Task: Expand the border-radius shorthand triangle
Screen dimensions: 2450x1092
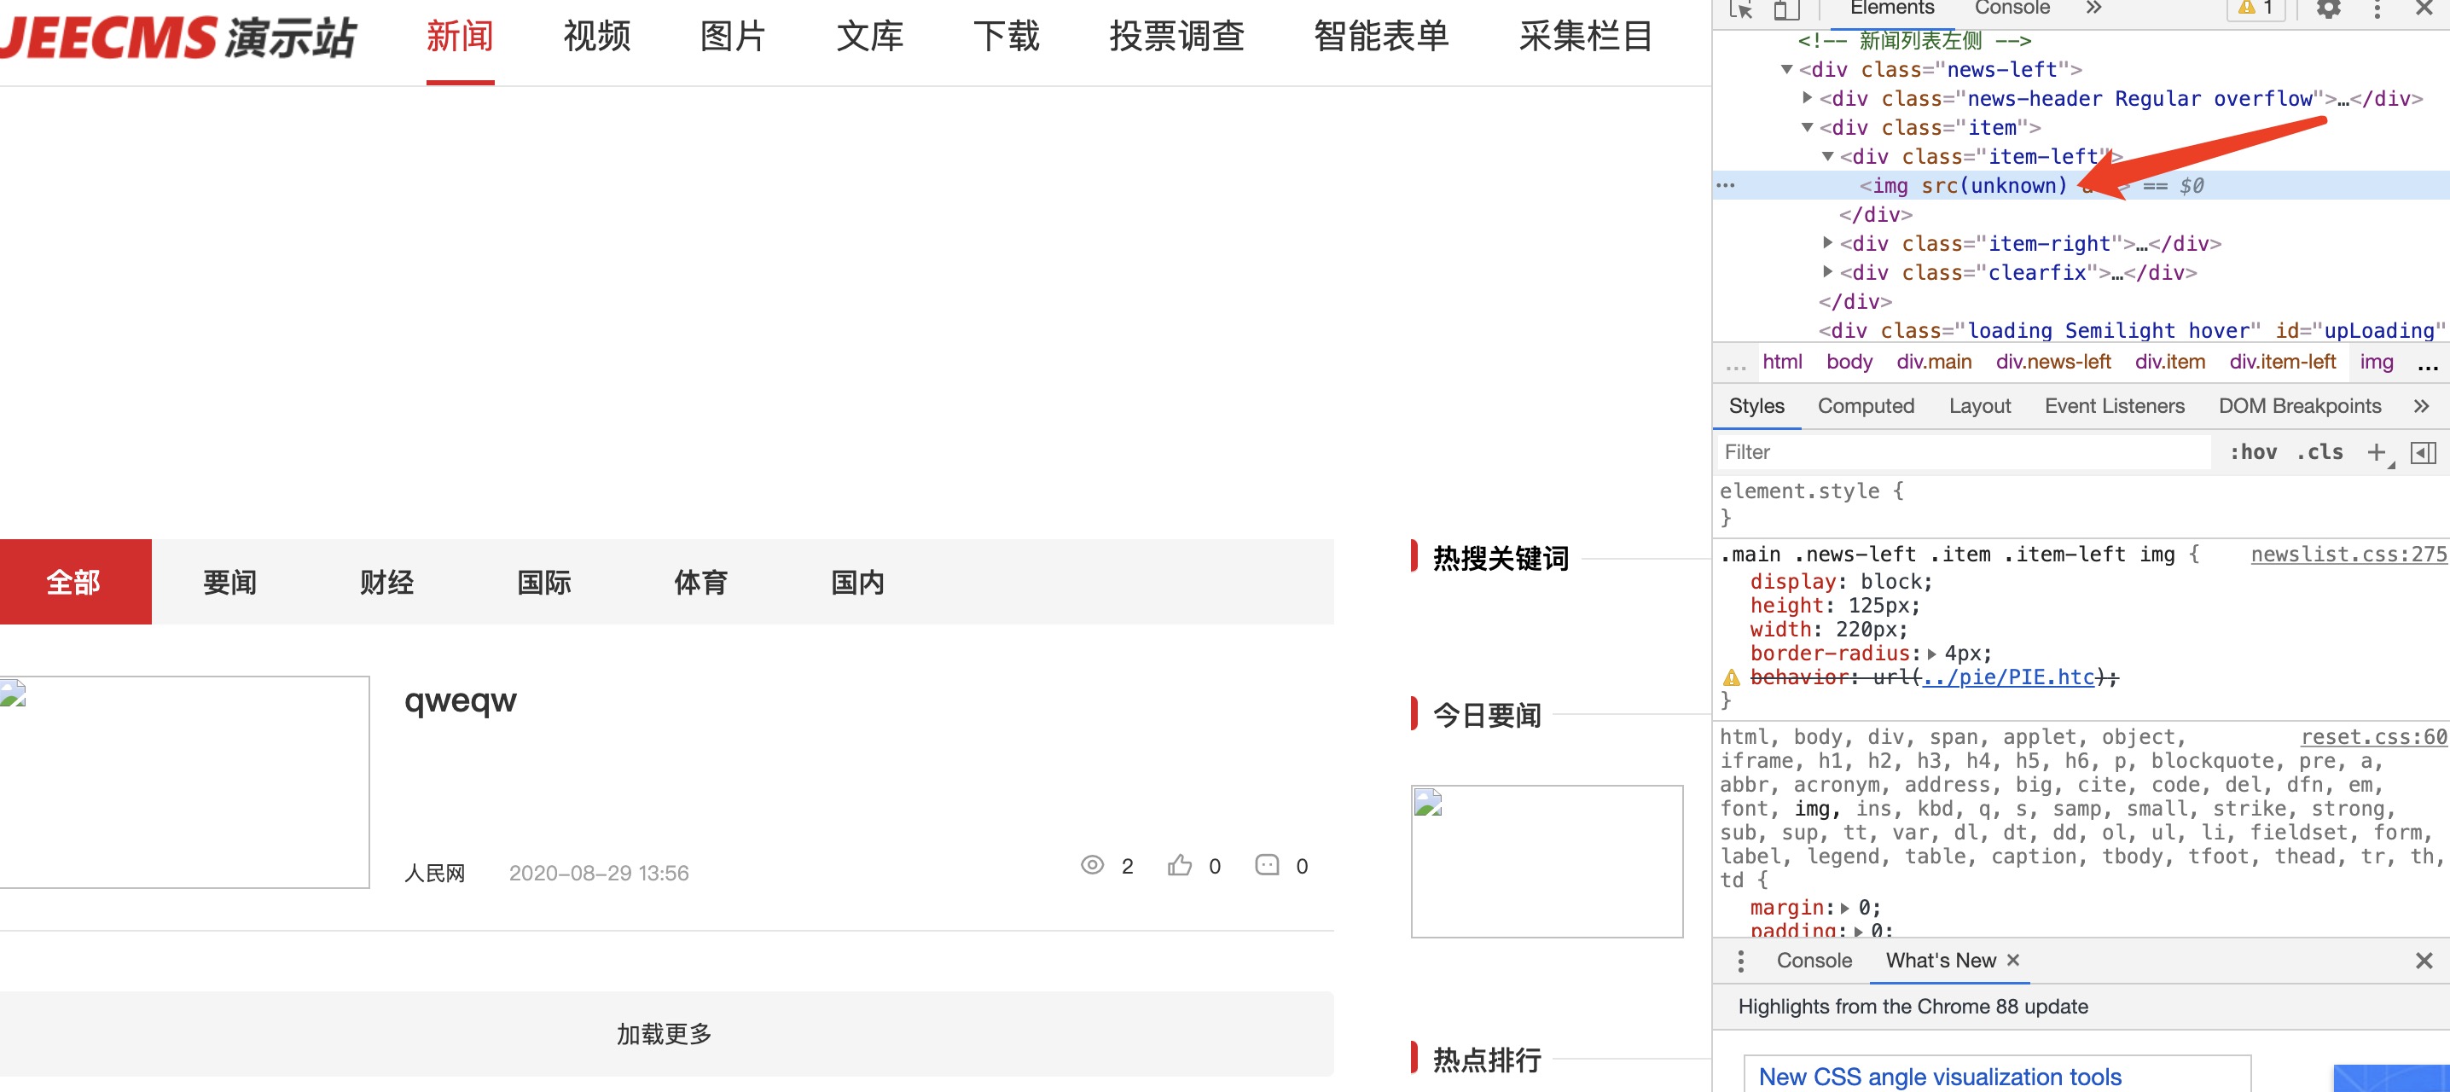Action: tap(1931, 653)
